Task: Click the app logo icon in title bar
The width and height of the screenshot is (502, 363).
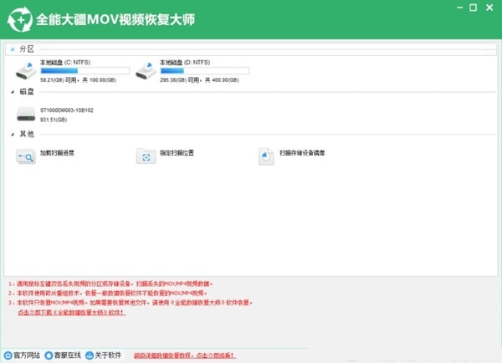Action: click(x=20, y=20)
